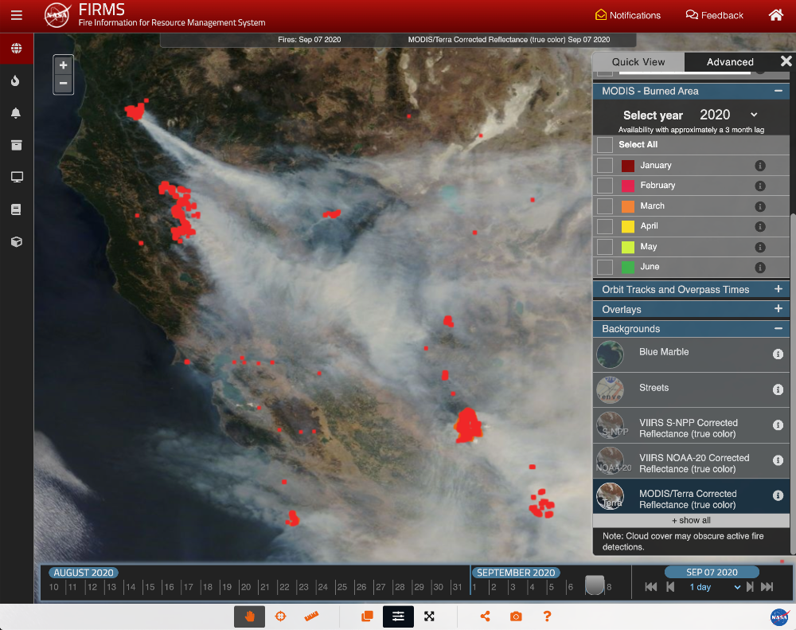Toggle fullscreen with the expand arrows icon
796x630 pixels.
coord(429,616)
